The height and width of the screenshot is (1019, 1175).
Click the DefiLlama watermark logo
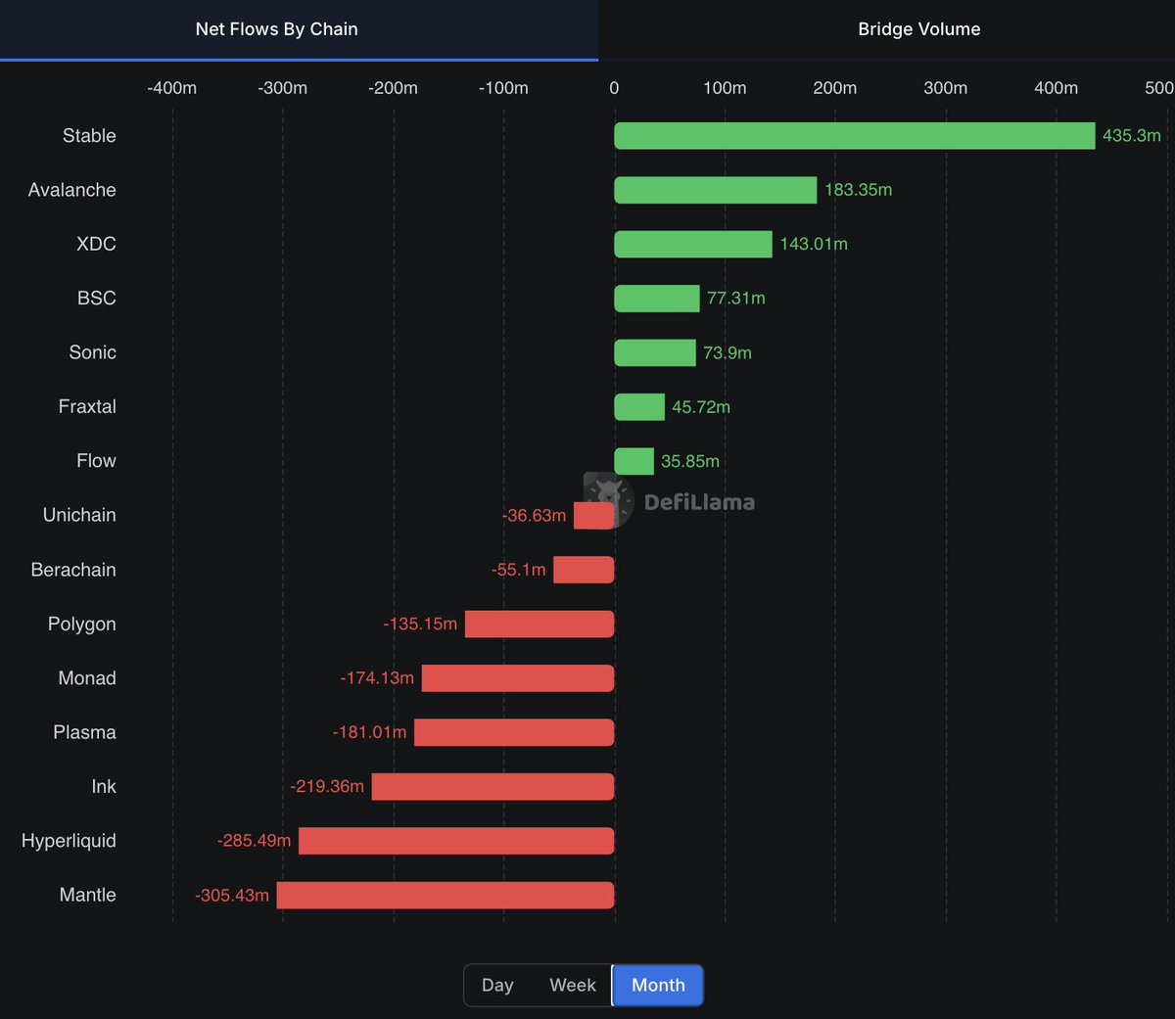coord(670,501)
